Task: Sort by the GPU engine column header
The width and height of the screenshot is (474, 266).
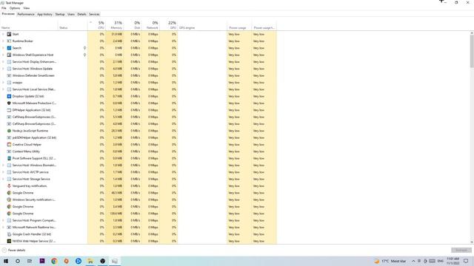Action: tap(202, 25)
